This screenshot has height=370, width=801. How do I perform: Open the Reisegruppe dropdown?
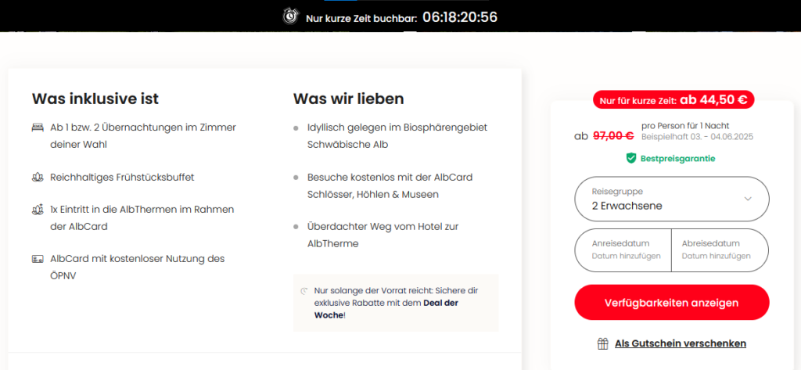point(672,199)
